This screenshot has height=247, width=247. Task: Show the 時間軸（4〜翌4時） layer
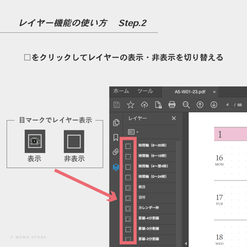128,167
